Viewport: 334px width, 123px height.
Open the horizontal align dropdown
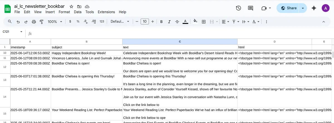pos(225,22)
